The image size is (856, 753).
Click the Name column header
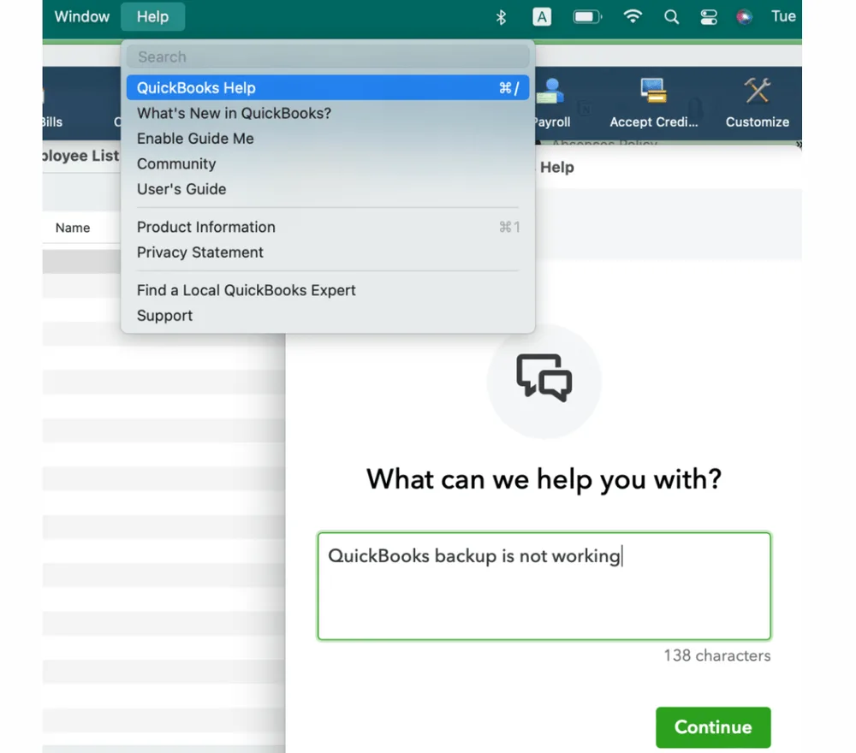(x=73, y=228)
